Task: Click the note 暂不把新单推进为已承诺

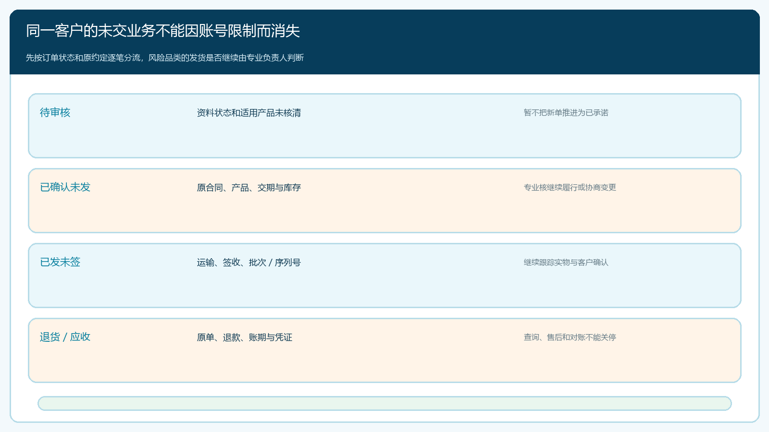Action: (x=566, y=113)
